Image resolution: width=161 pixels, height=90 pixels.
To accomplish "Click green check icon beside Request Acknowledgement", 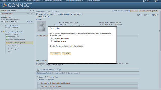I will click(x=7, y=40).
